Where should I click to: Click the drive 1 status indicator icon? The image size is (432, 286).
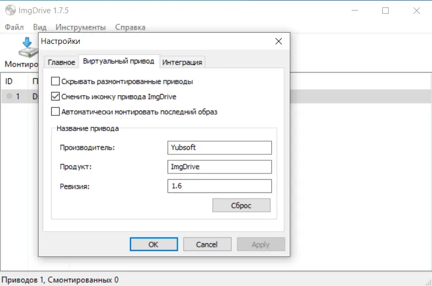click(10, 97)
